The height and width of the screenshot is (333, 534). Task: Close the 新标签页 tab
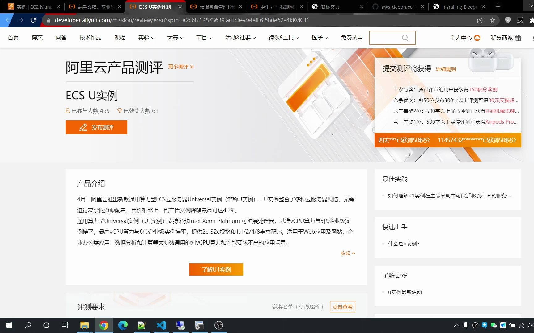tap(362, 7)
